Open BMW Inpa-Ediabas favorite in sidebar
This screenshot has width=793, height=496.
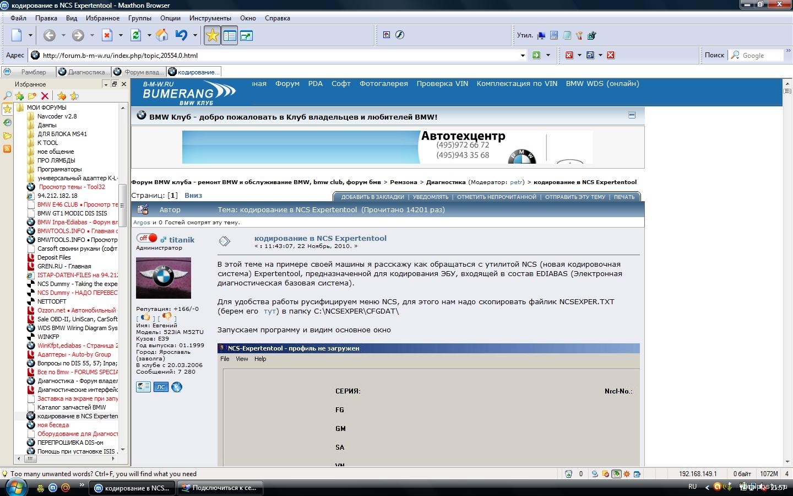click(77, 222)
